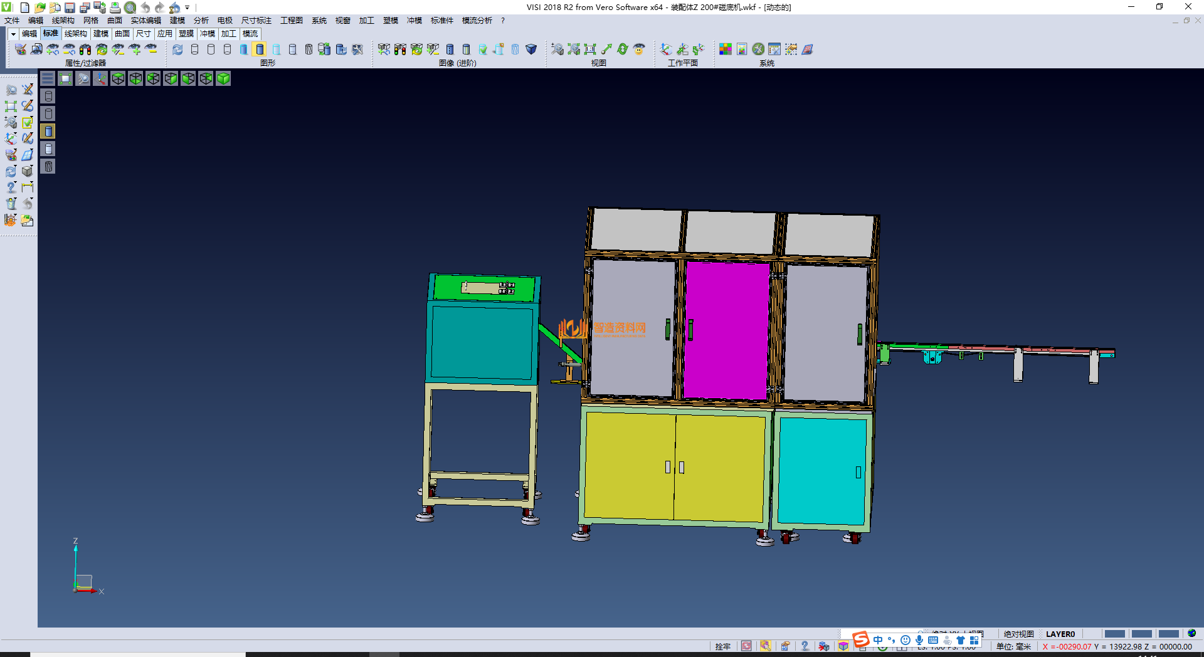Click the 拴牢 status bar button
This screenshot has width=1204, height=657.
722,646
